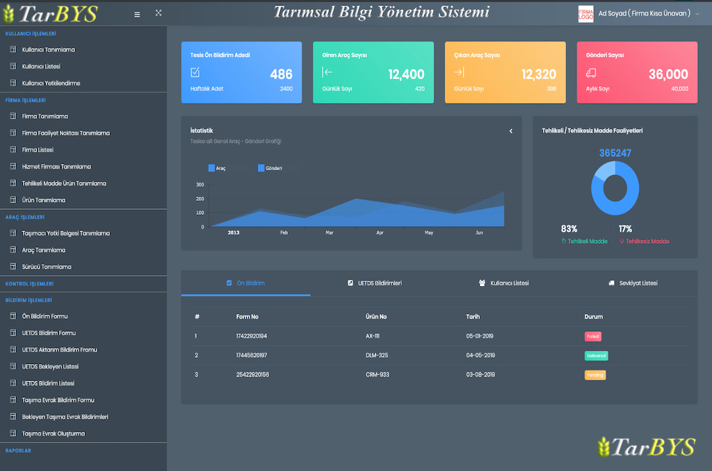Click the 365247 total value above donut
This screenshot has width=712, height=471.
[x=615, y=153]
